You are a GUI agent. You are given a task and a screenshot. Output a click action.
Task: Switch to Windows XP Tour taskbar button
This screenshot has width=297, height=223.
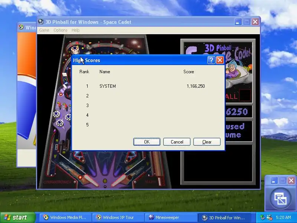pyautogui.click(x=118, y=217)
